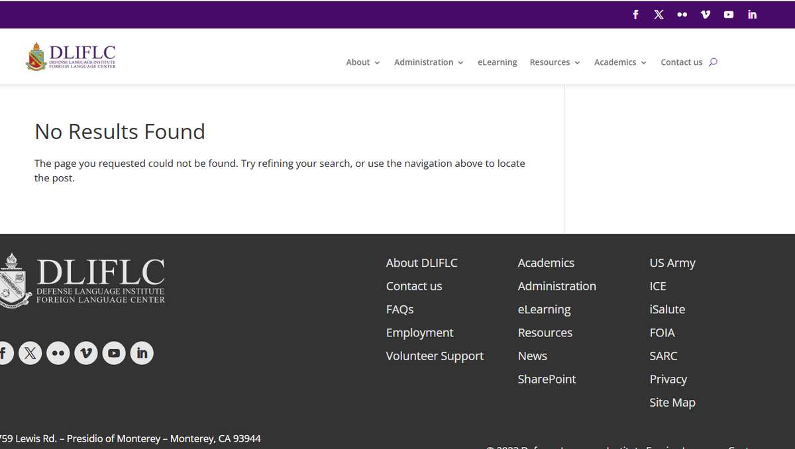Expand the About dropdown menu
Image resolution: width=795 pixels, height=449 pixels.
(x=362, y=62)
